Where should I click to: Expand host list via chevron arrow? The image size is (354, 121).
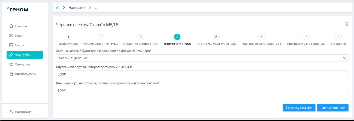point(344,58)
